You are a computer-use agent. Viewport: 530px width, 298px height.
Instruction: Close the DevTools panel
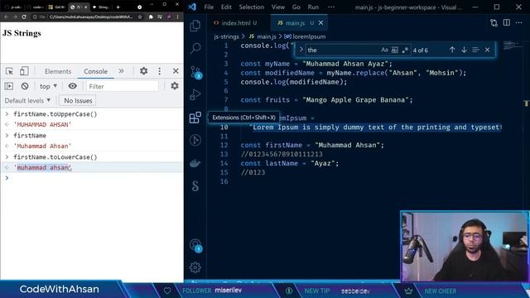(176, 71)
